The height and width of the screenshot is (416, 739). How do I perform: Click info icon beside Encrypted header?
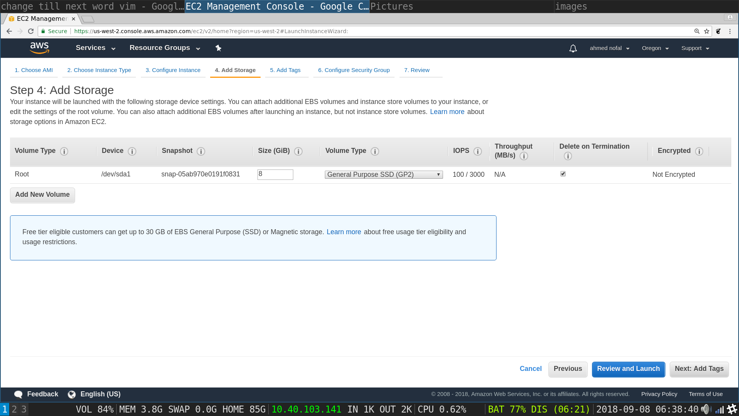tap(699, 151)
